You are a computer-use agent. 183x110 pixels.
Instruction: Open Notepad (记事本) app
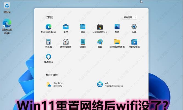pos(83,43)
